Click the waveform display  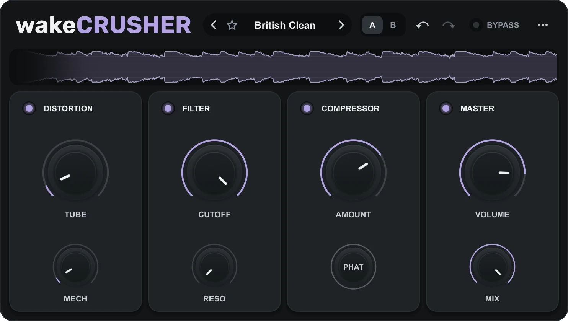[284, 67]
